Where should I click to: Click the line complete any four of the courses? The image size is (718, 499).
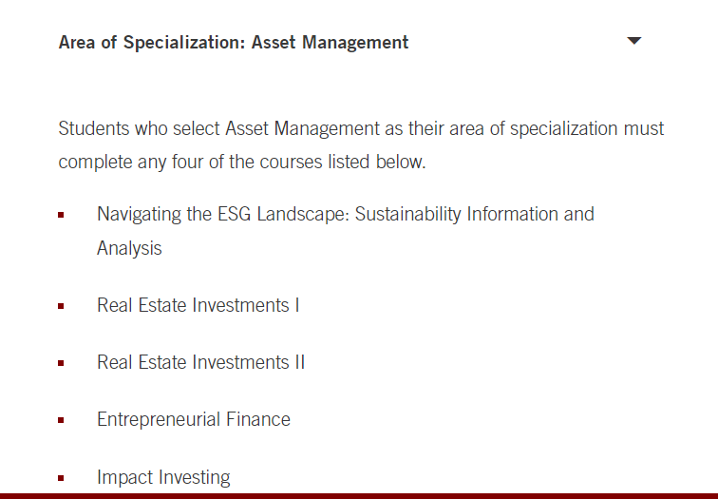pyautogui.click(x=242, y=162)
